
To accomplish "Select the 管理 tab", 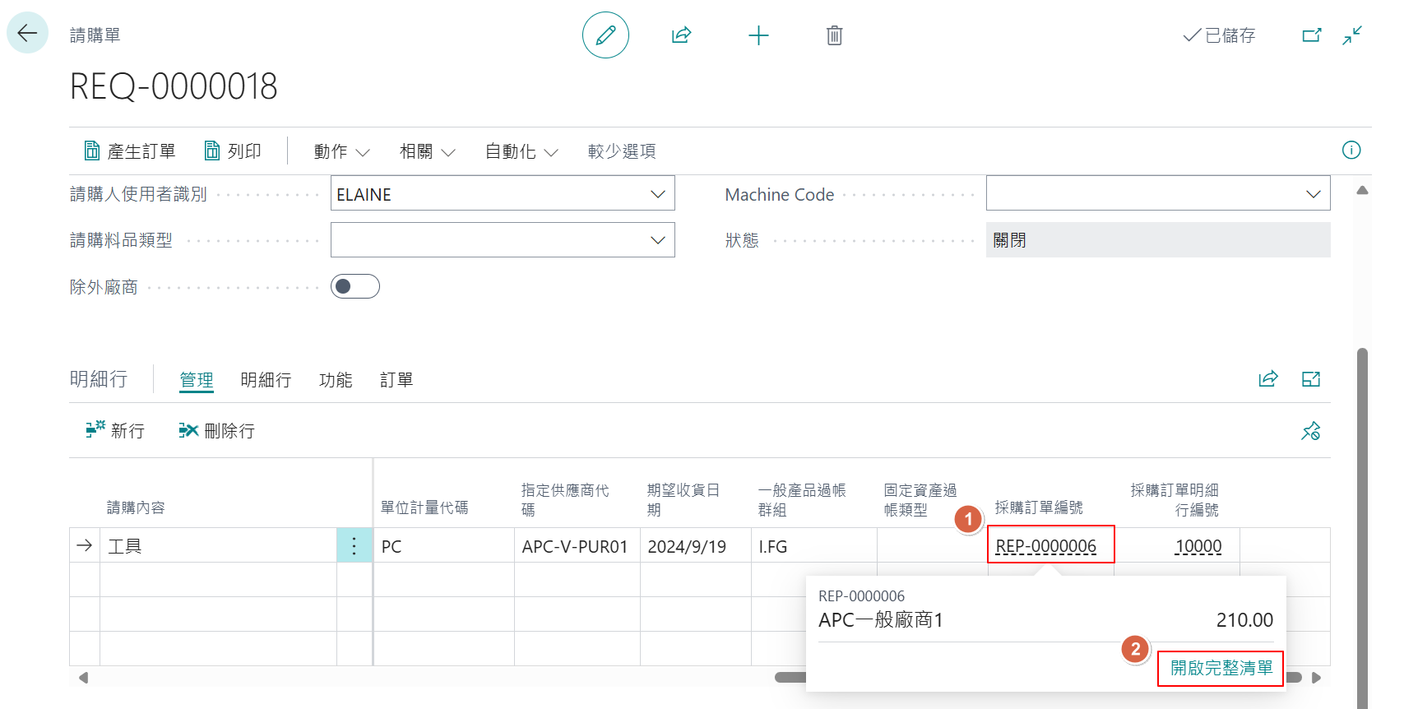I will click(x=197, y=380).
